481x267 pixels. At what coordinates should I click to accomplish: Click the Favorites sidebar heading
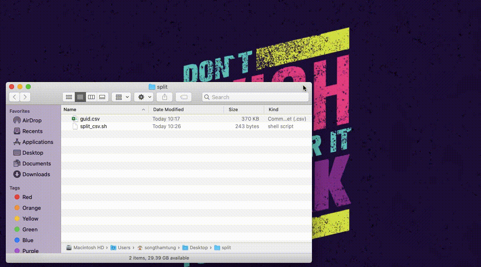[20, 111]
